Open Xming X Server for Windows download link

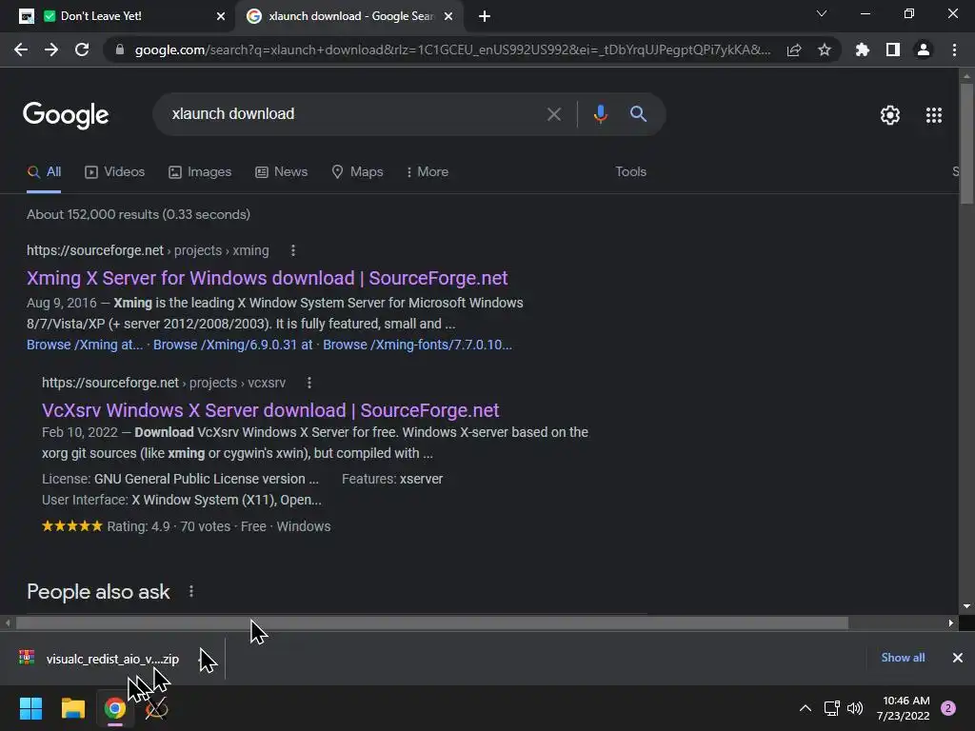(267, 279)
